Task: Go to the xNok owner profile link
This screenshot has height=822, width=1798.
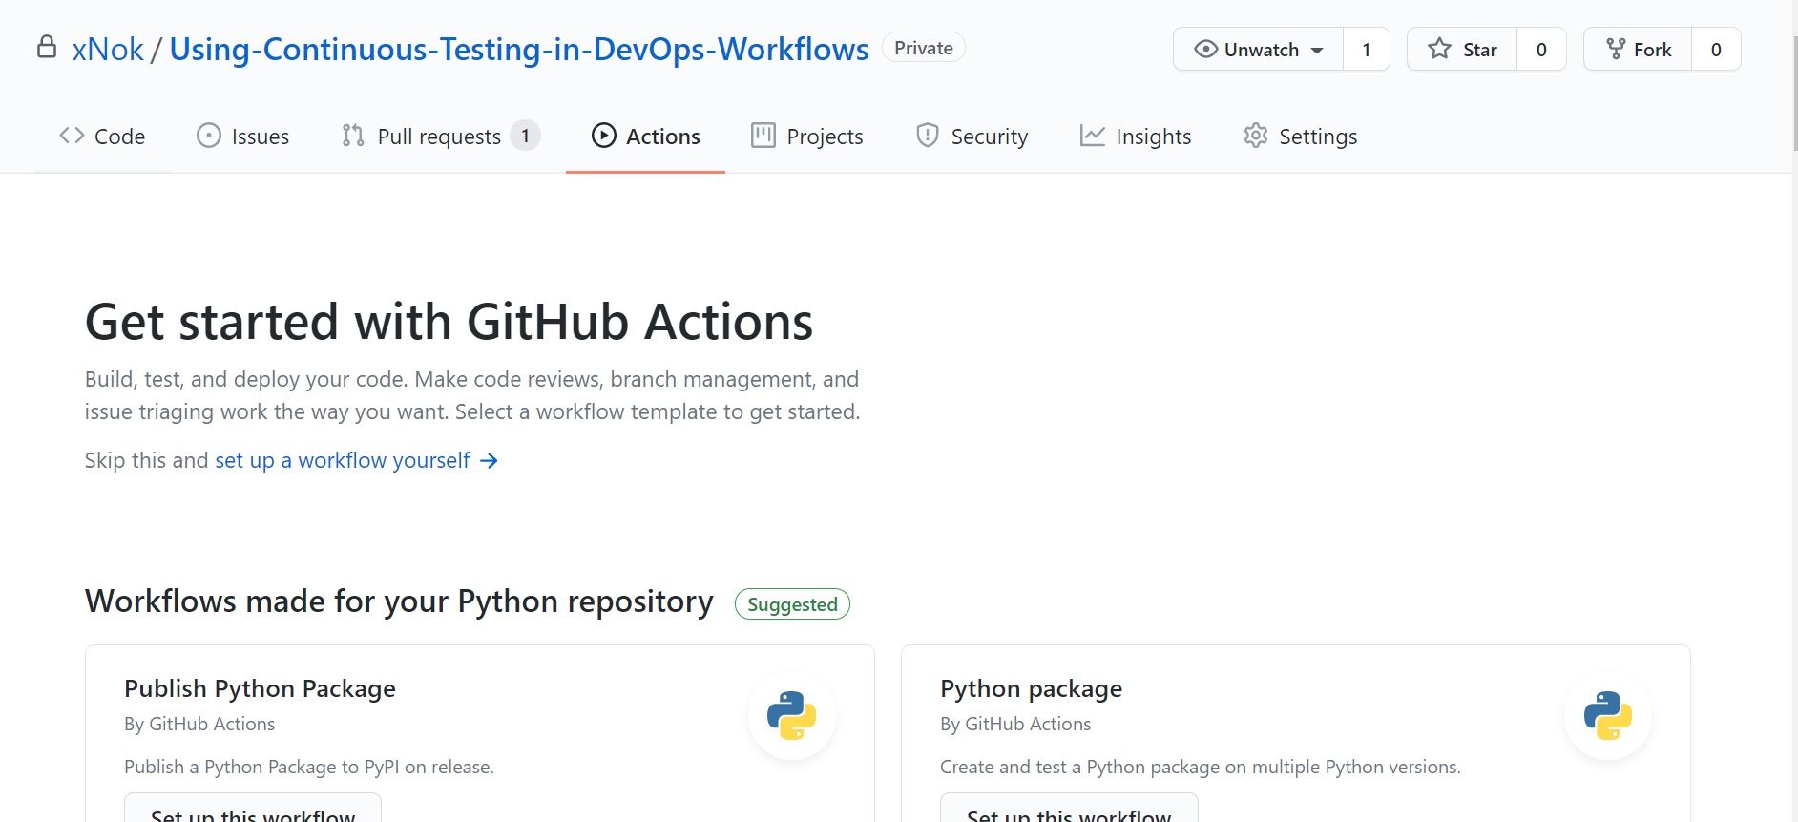Action: click(x=108, y=50)
